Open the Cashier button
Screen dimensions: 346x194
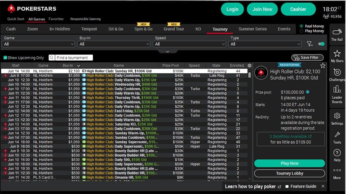click(x=298, y=9)
